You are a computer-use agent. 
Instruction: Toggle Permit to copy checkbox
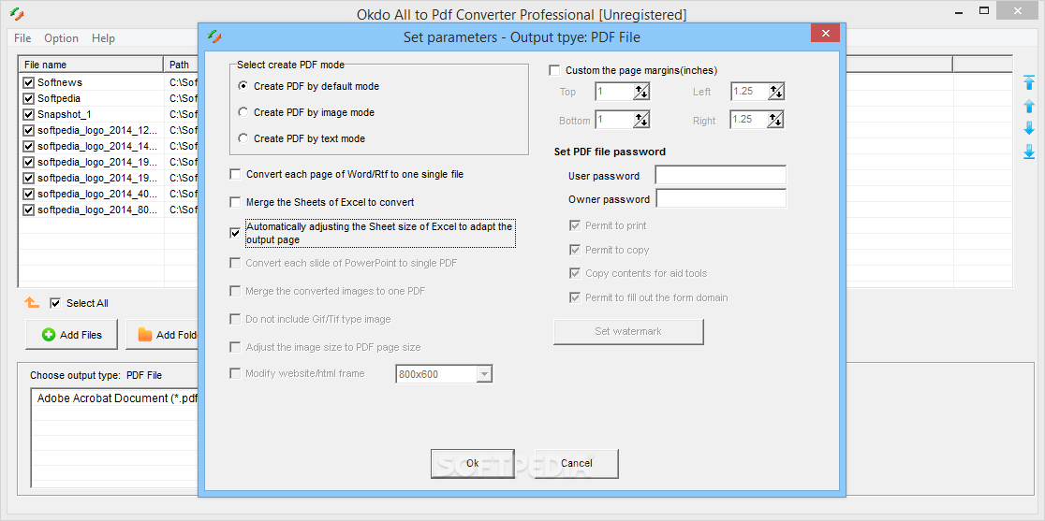[x=575, y=250]
